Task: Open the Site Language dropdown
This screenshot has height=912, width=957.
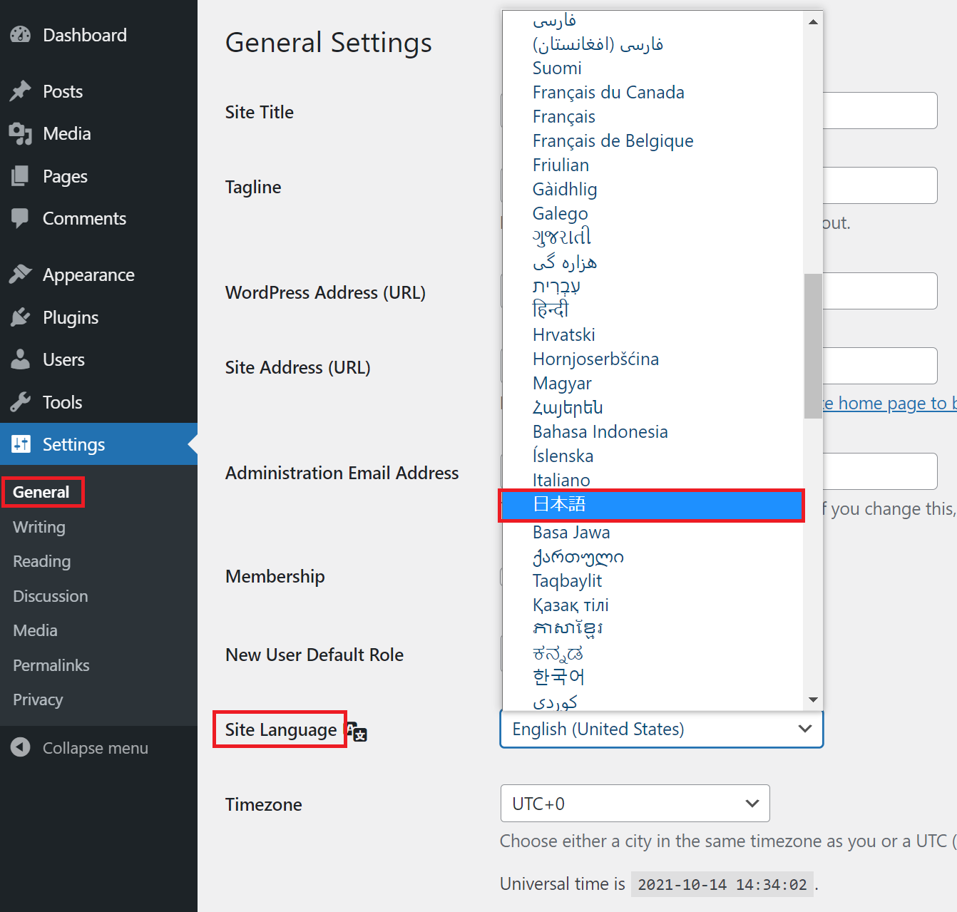Action: coord(662,729)
